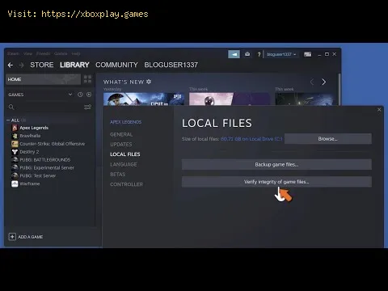The height and width of the screenshot is (291, 388).
Task: Click the Brawlhalla game icon
Action: click(15, 136)
